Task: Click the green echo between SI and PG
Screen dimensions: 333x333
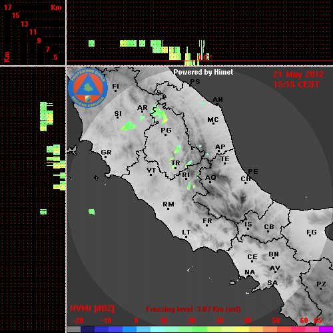Action: [x=129, y=127]
